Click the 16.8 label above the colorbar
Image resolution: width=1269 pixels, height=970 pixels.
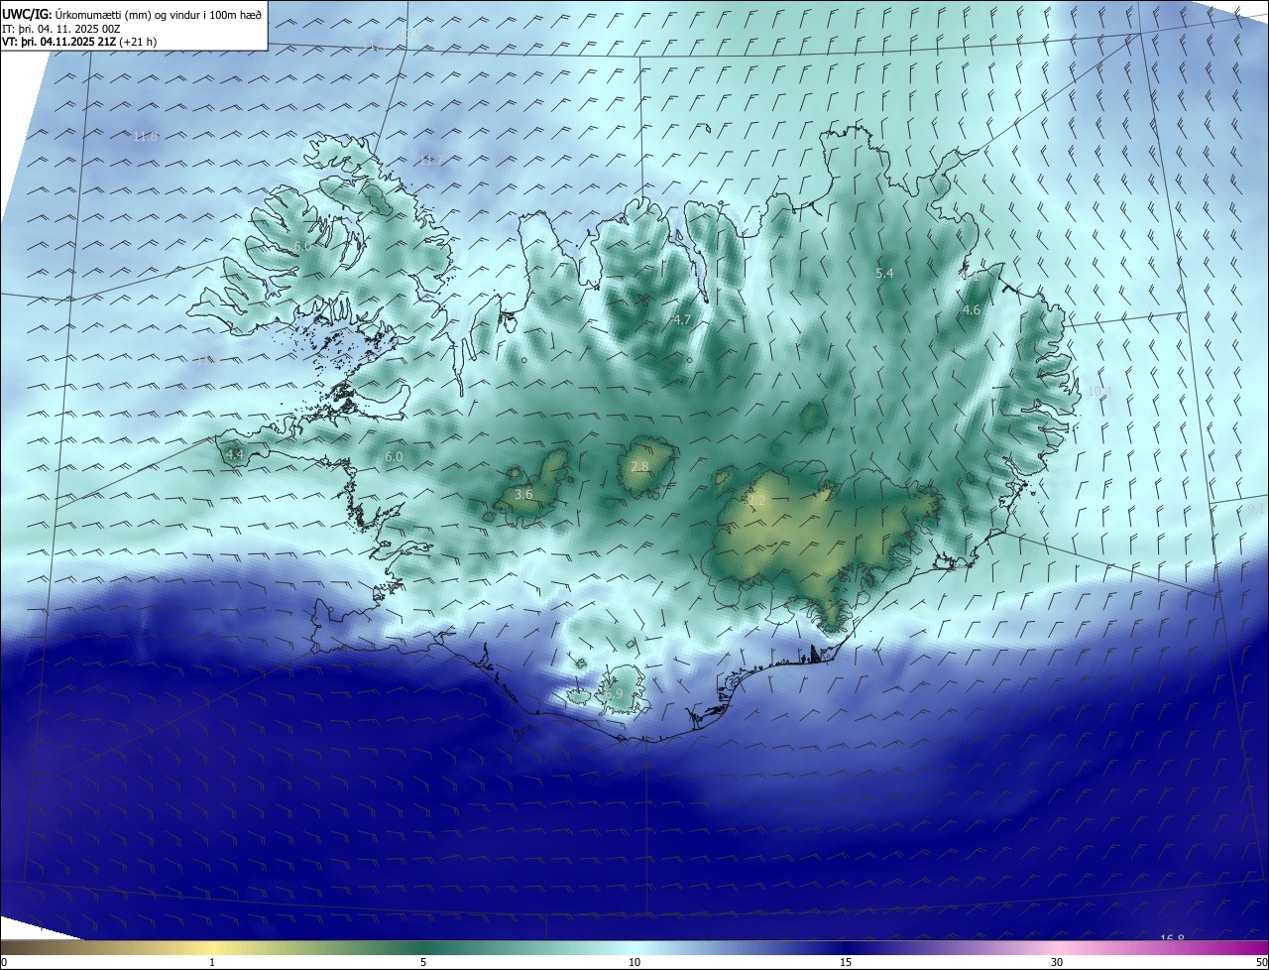[x=1173, y=938]
